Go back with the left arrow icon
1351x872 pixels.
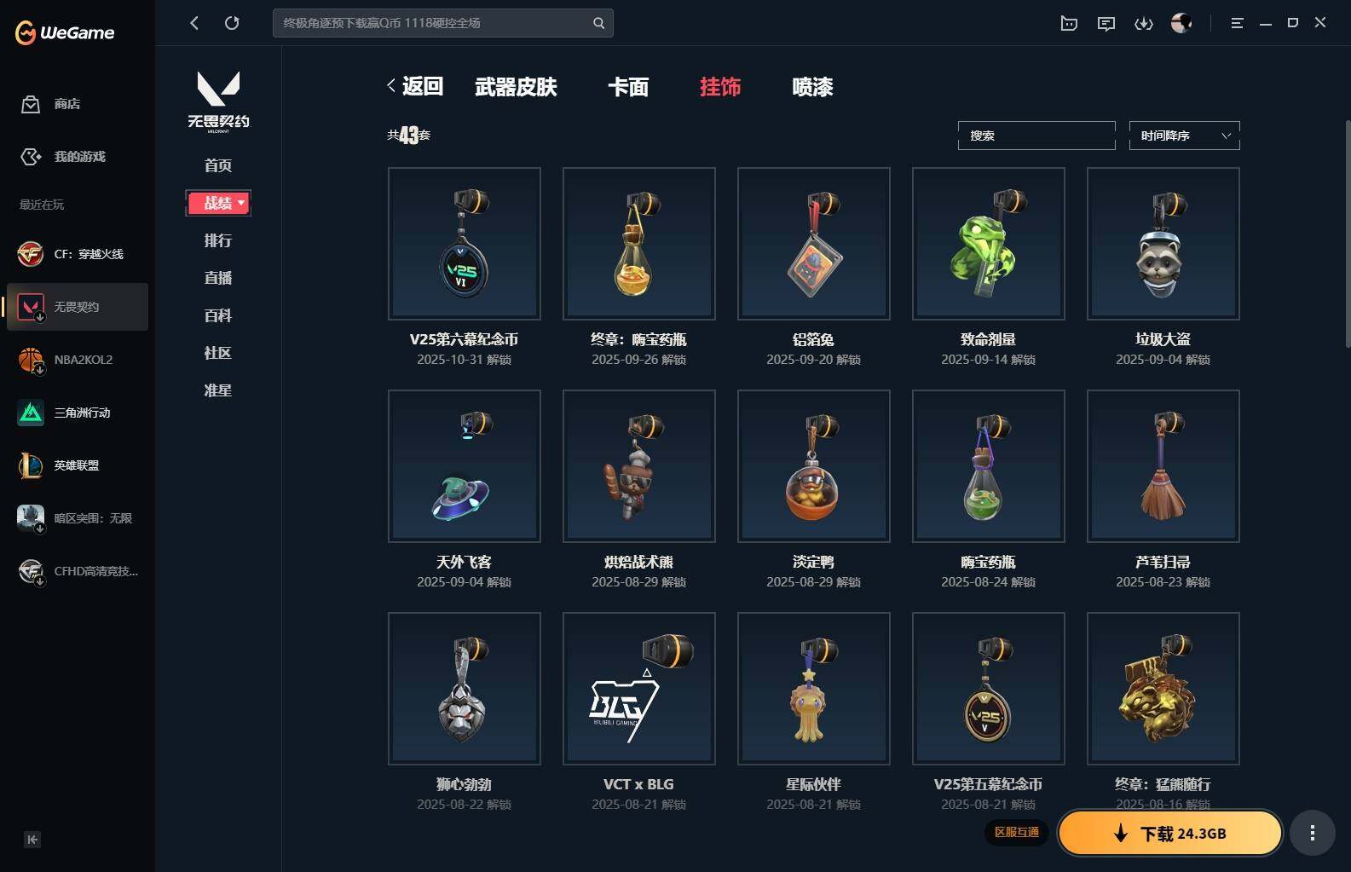(x=194, y=23)
